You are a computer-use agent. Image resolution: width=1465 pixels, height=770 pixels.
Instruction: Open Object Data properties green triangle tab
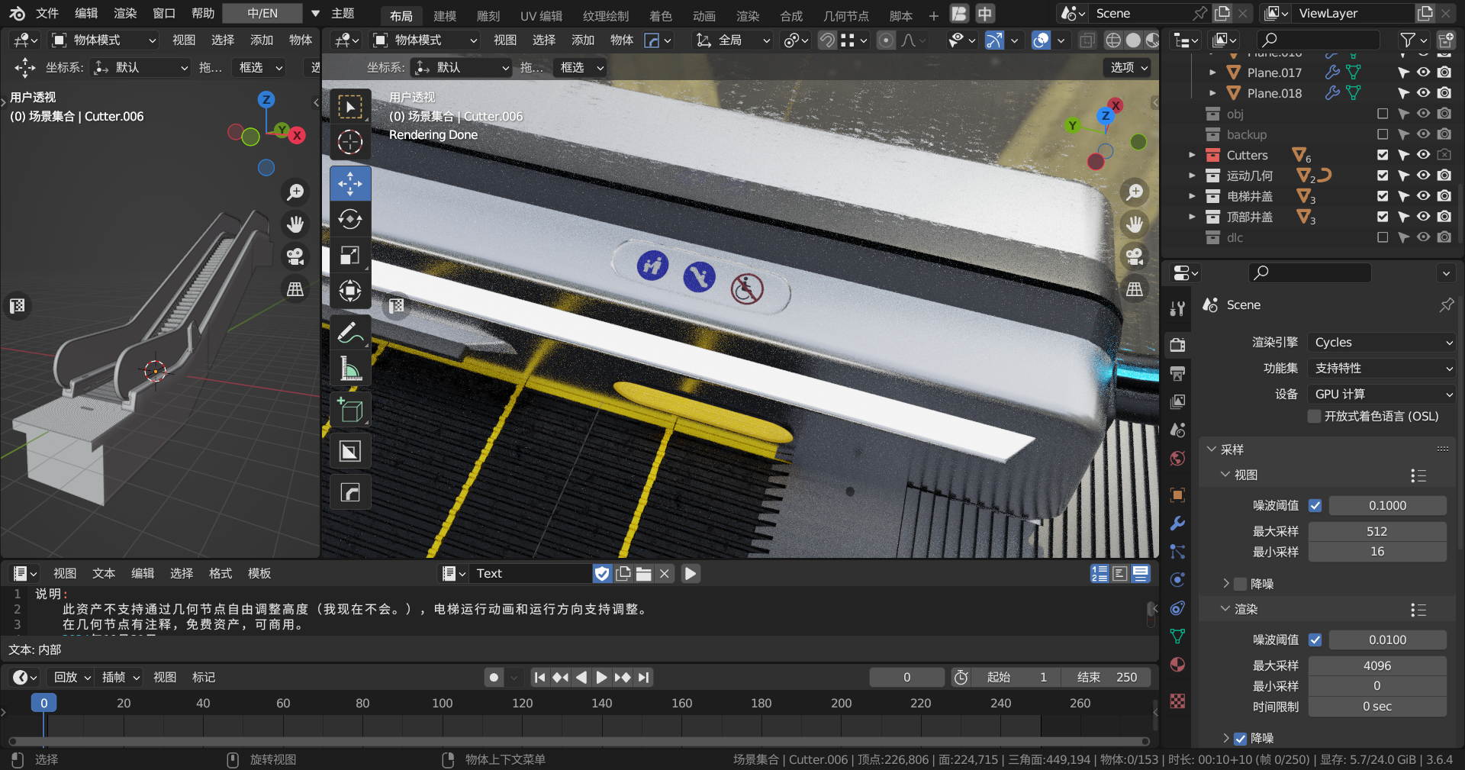[x=1177, y=636]
